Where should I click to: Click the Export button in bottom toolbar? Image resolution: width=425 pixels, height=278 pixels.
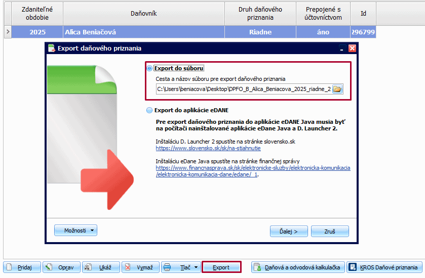(221, 267)
